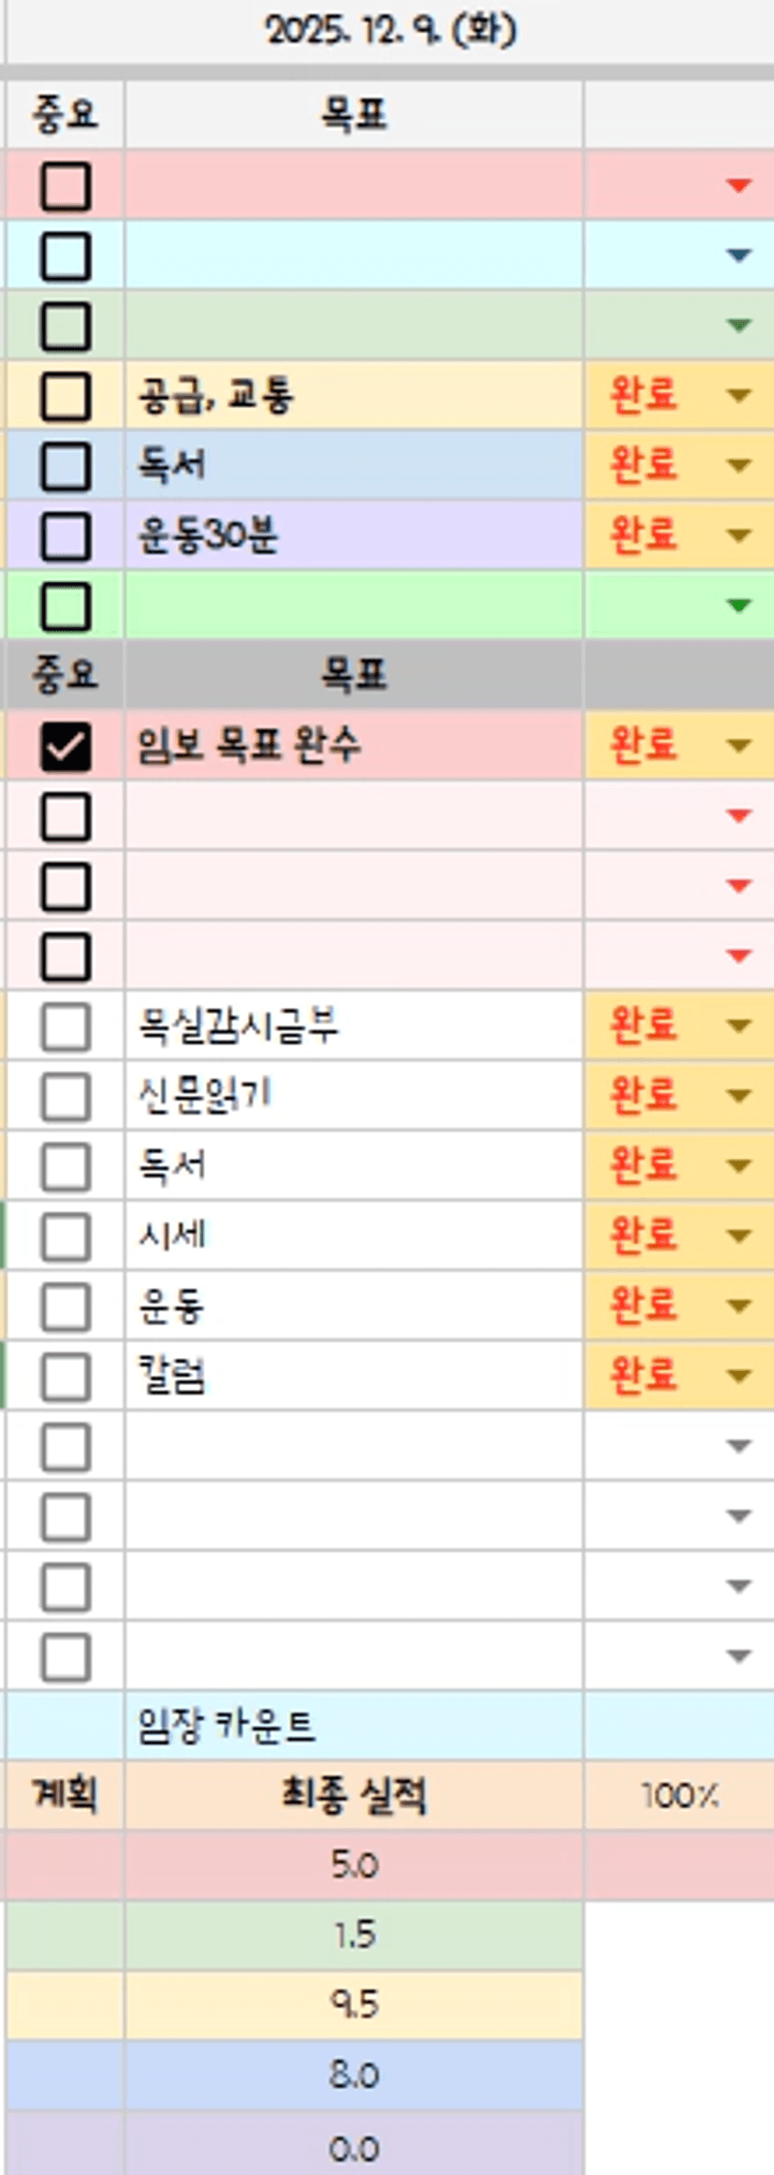Toggle the 신문읽기 checkbox
Image resolution: width=774 pixels, height=2175 pixels.
(66, 1096)
